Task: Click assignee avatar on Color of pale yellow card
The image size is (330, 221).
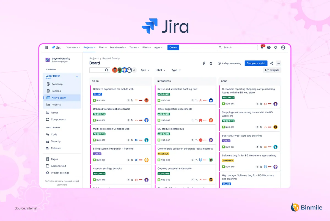Action: click(211, 160)
